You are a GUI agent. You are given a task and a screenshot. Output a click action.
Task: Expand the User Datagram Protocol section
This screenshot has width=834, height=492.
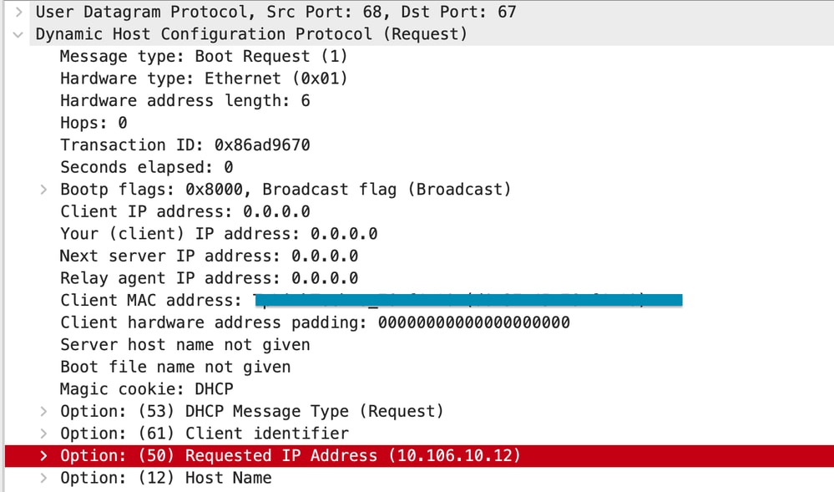click(x=18, y=12)
